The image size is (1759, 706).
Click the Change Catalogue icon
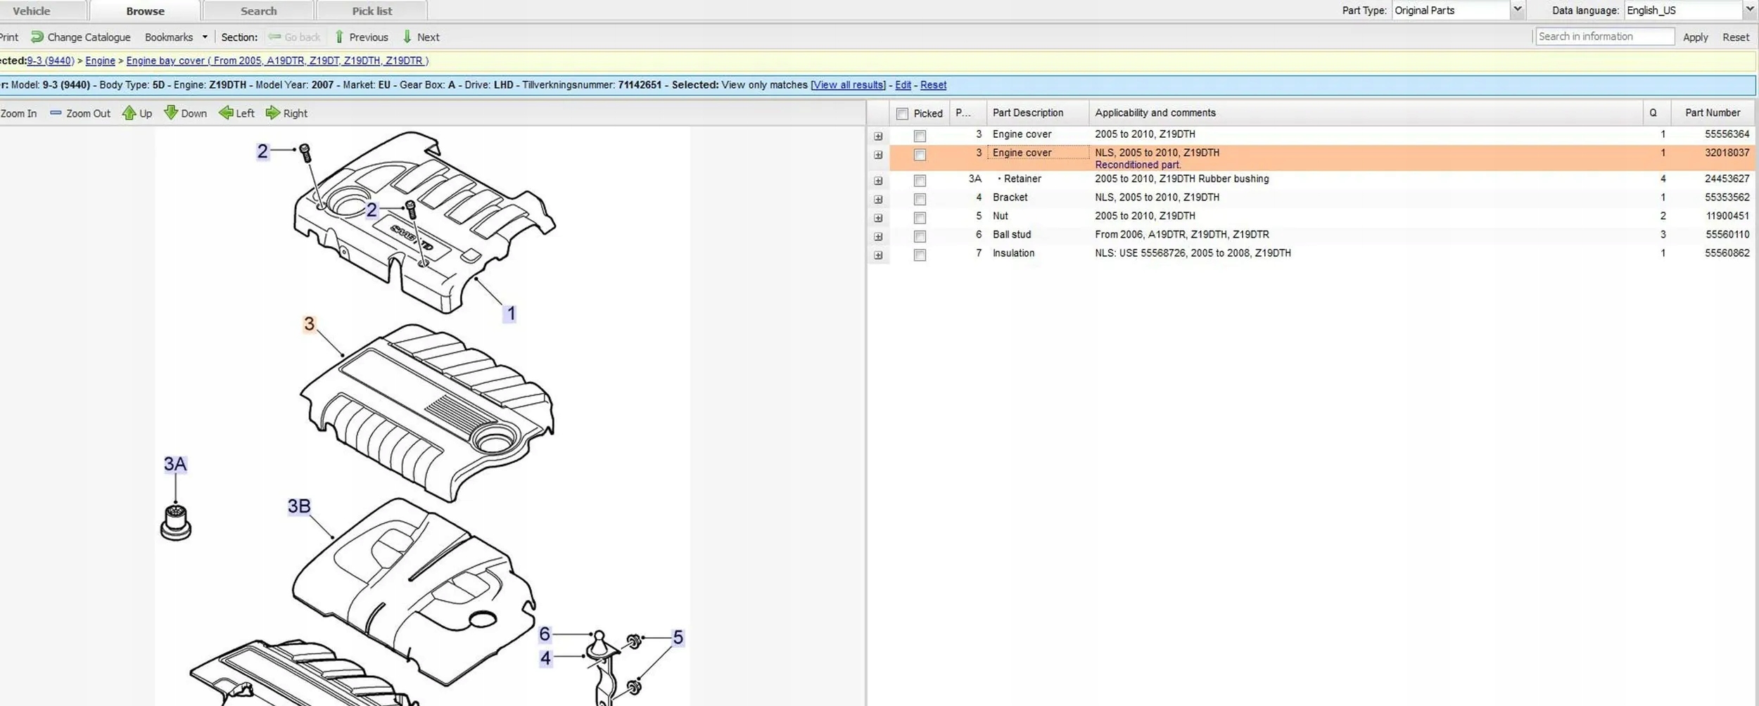pos(37,37)
